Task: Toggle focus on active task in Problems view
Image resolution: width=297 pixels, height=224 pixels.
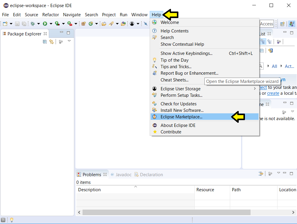Action: point(270,174)
